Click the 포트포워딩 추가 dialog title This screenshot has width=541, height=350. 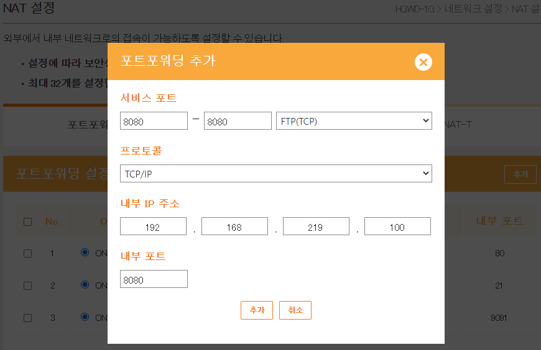[168, 61]
